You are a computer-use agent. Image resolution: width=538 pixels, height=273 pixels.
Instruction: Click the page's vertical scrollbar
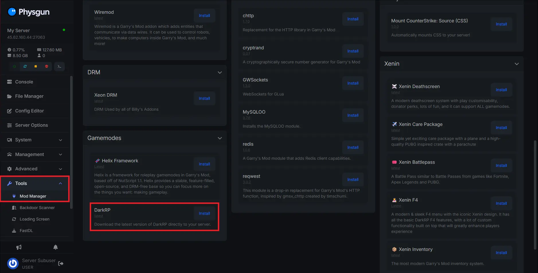click(535, 195)
